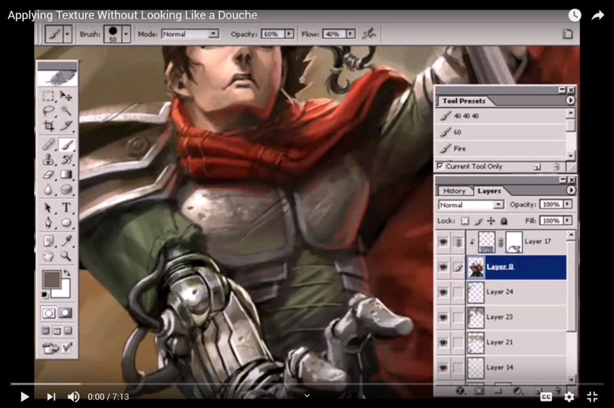The image size is (614, 408).
Task: Select the Pen tool
Action: click(x=48, y=223)
